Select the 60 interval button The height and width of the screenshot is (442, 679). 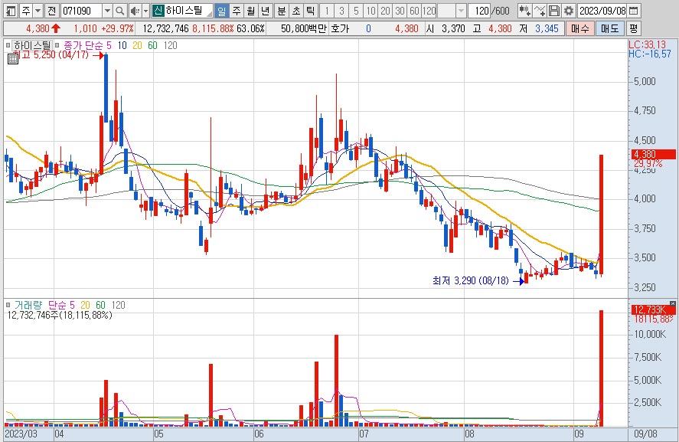414,11
